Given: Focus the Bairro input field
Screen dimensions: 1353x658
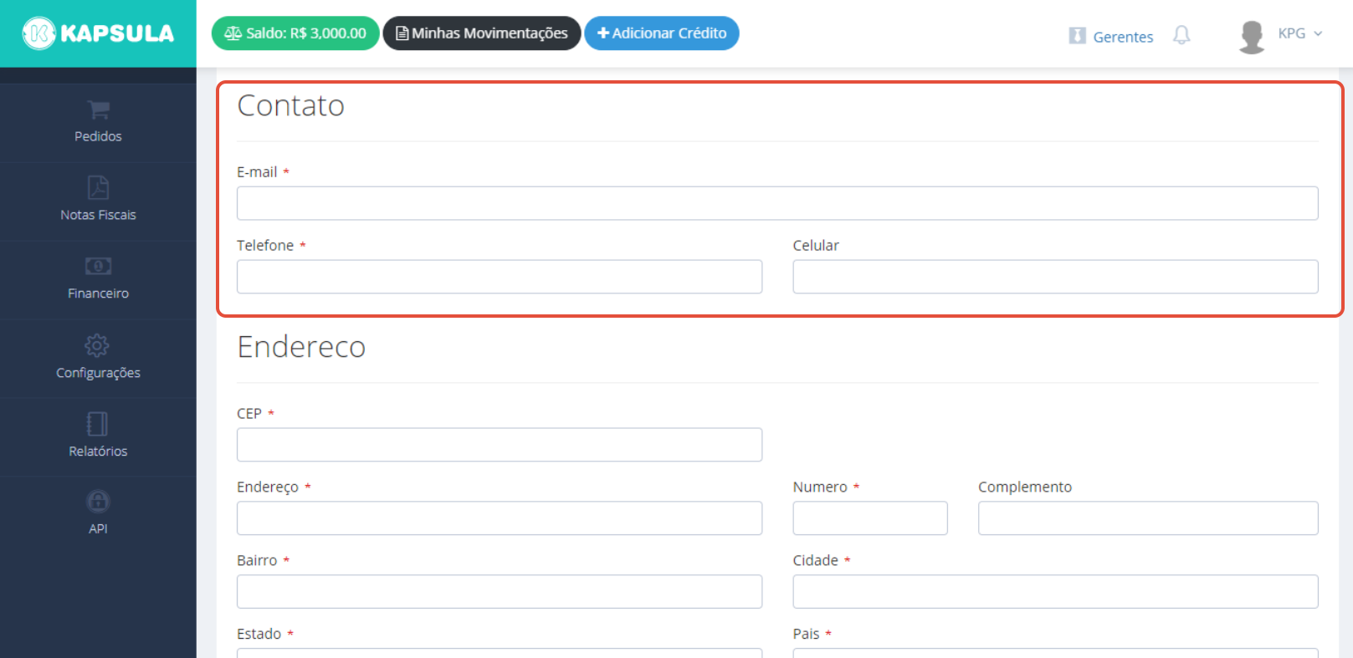Looking at the screenshot, I should (x=500, y=592).
